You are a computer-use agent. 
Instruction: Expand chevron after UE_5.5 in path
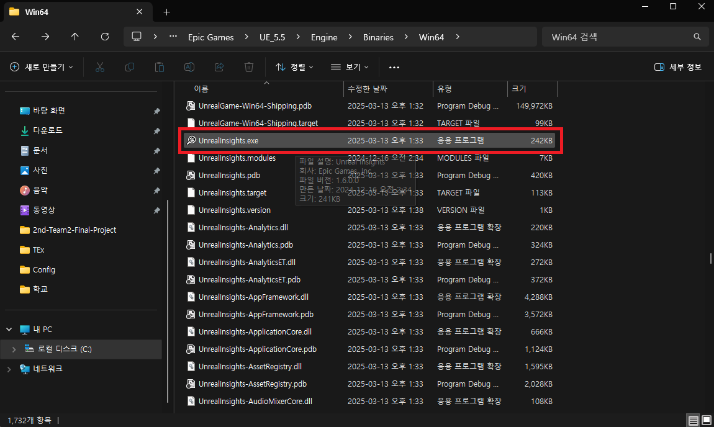click(298, 37)
